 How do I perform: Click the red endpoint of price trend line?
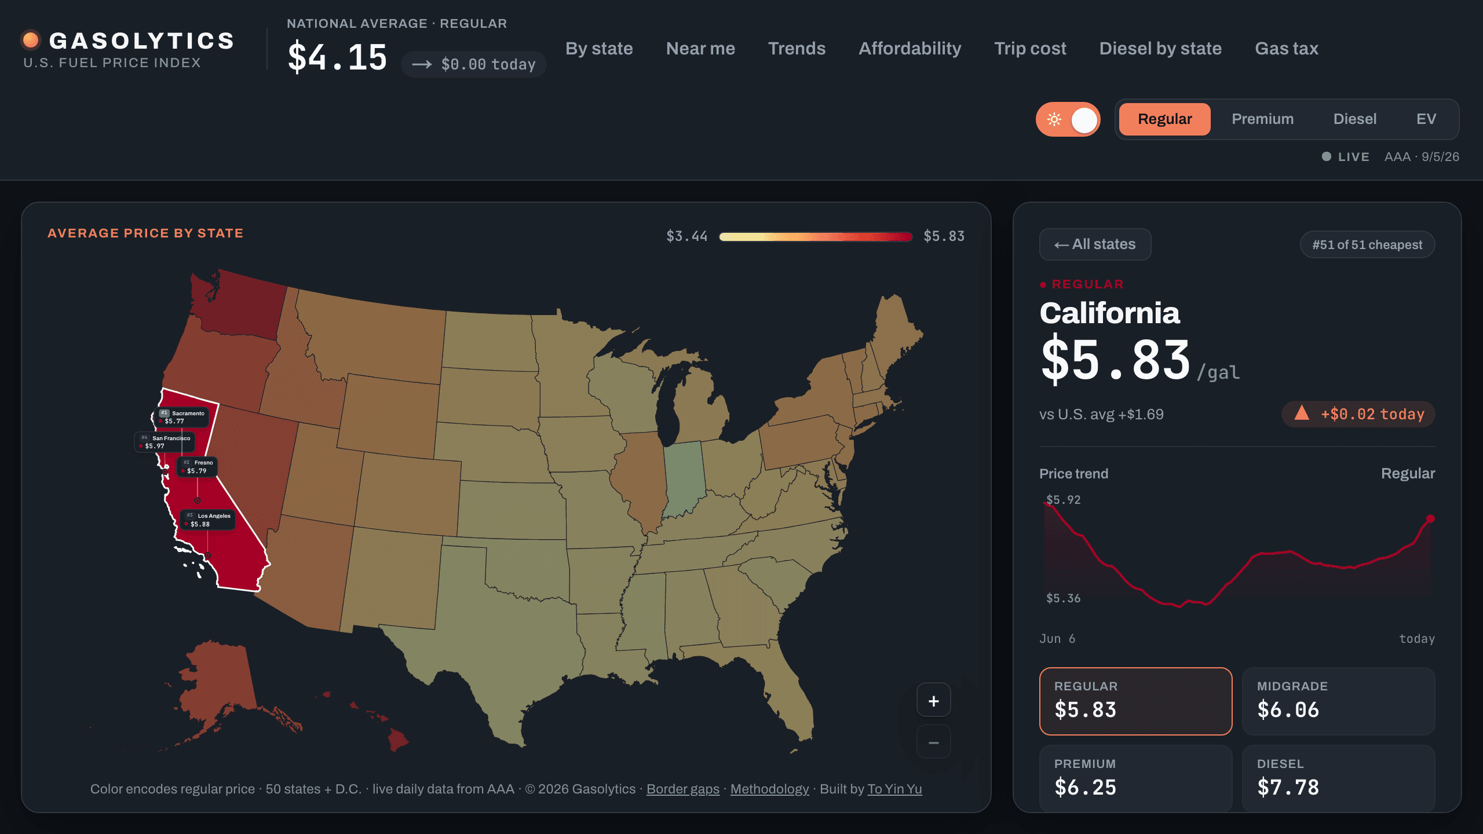coord(1430,518)
